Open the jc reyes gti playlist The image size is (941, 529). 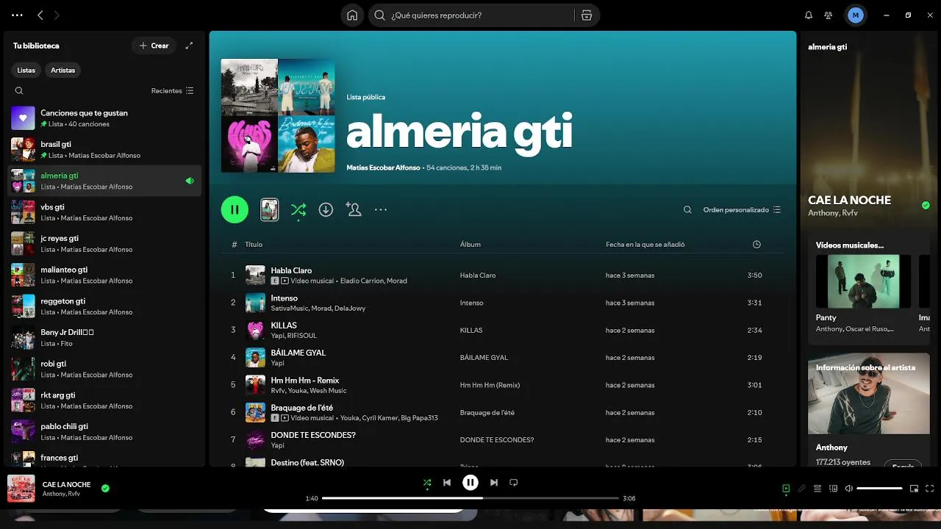(104, 244)
